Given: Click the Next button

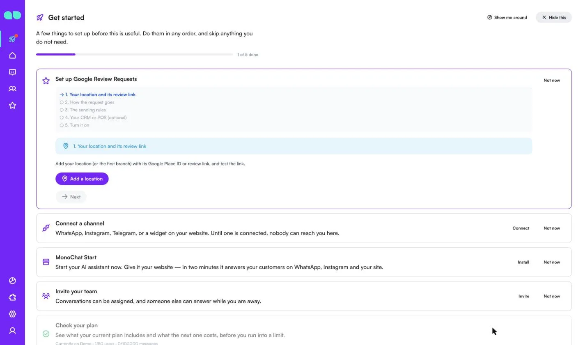Looking at the screenshot, I should click(71, 197).
